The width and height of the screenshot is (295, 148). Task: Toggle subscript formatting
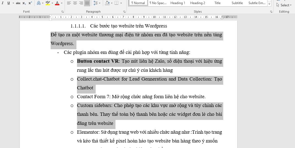24,3
